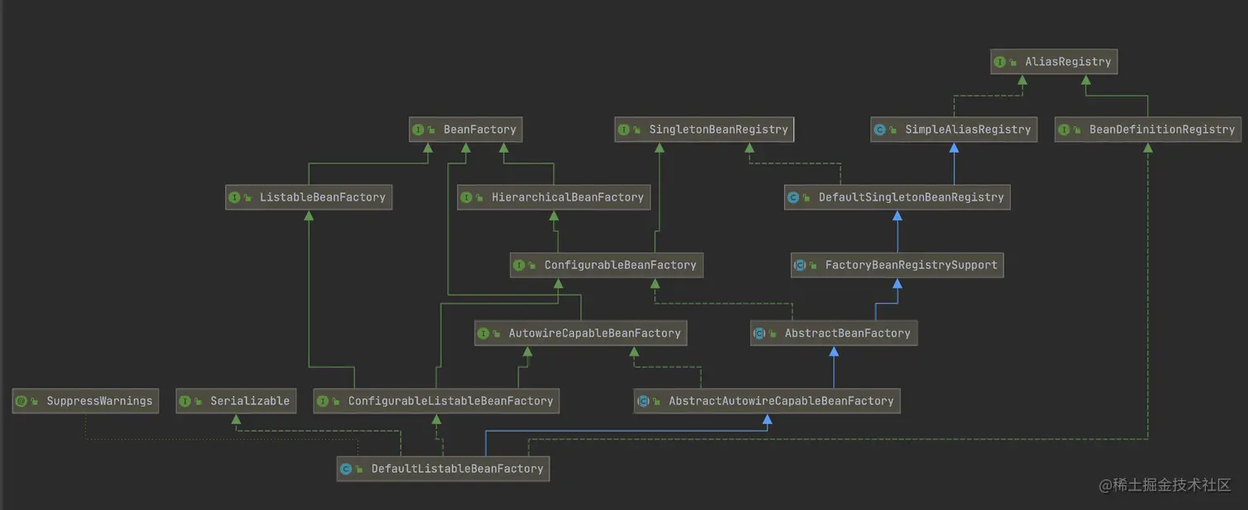Image resolution: width=1248 pixels, height=510 pixels.
Task: Click the abstract class icon on AbstractAutowireCapableBeanFactory
Action: click(643, 401)
